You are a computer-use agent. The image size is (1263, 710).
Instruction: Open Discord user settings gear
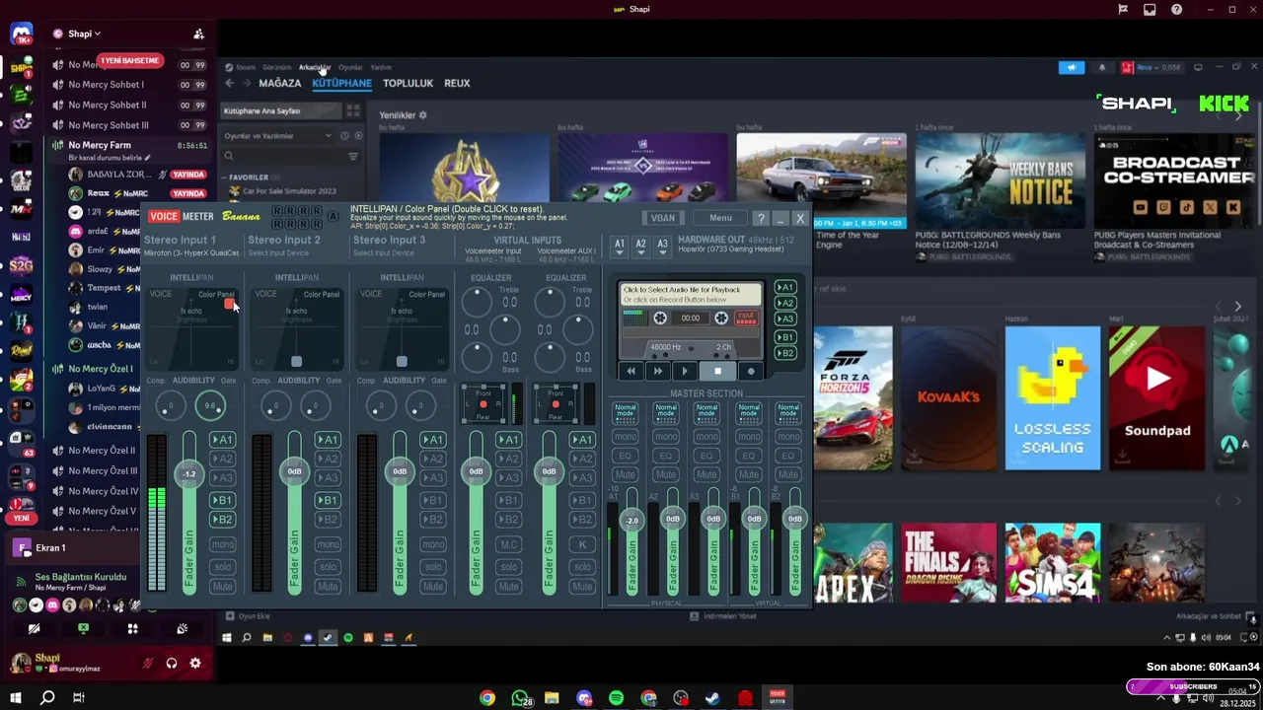point(195,664)
